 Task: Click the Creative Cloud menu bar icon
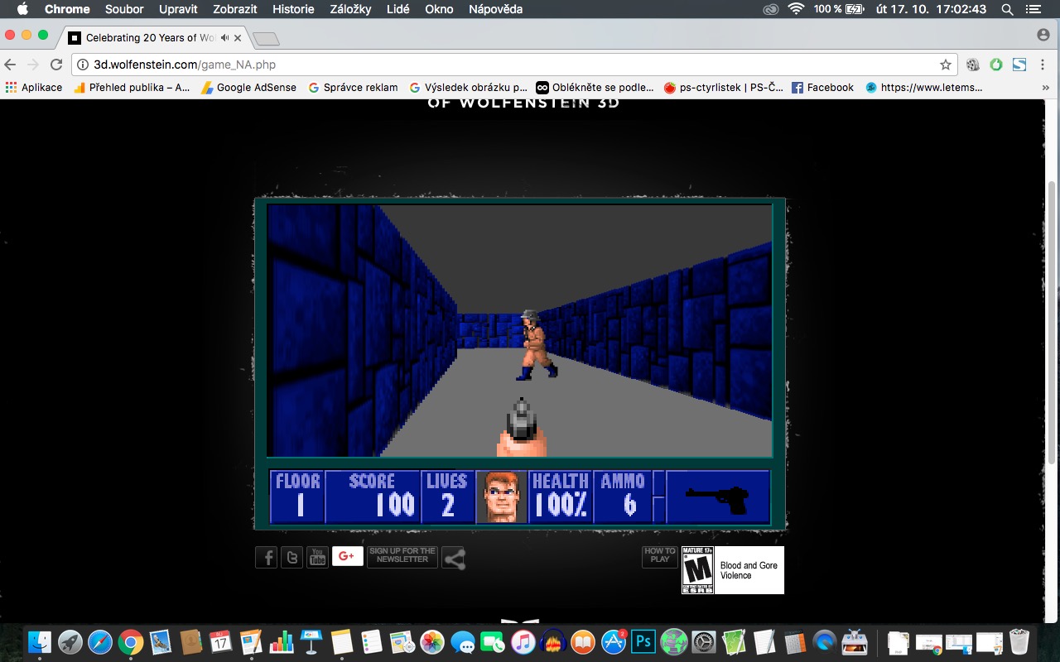click(x=770, y=9)
